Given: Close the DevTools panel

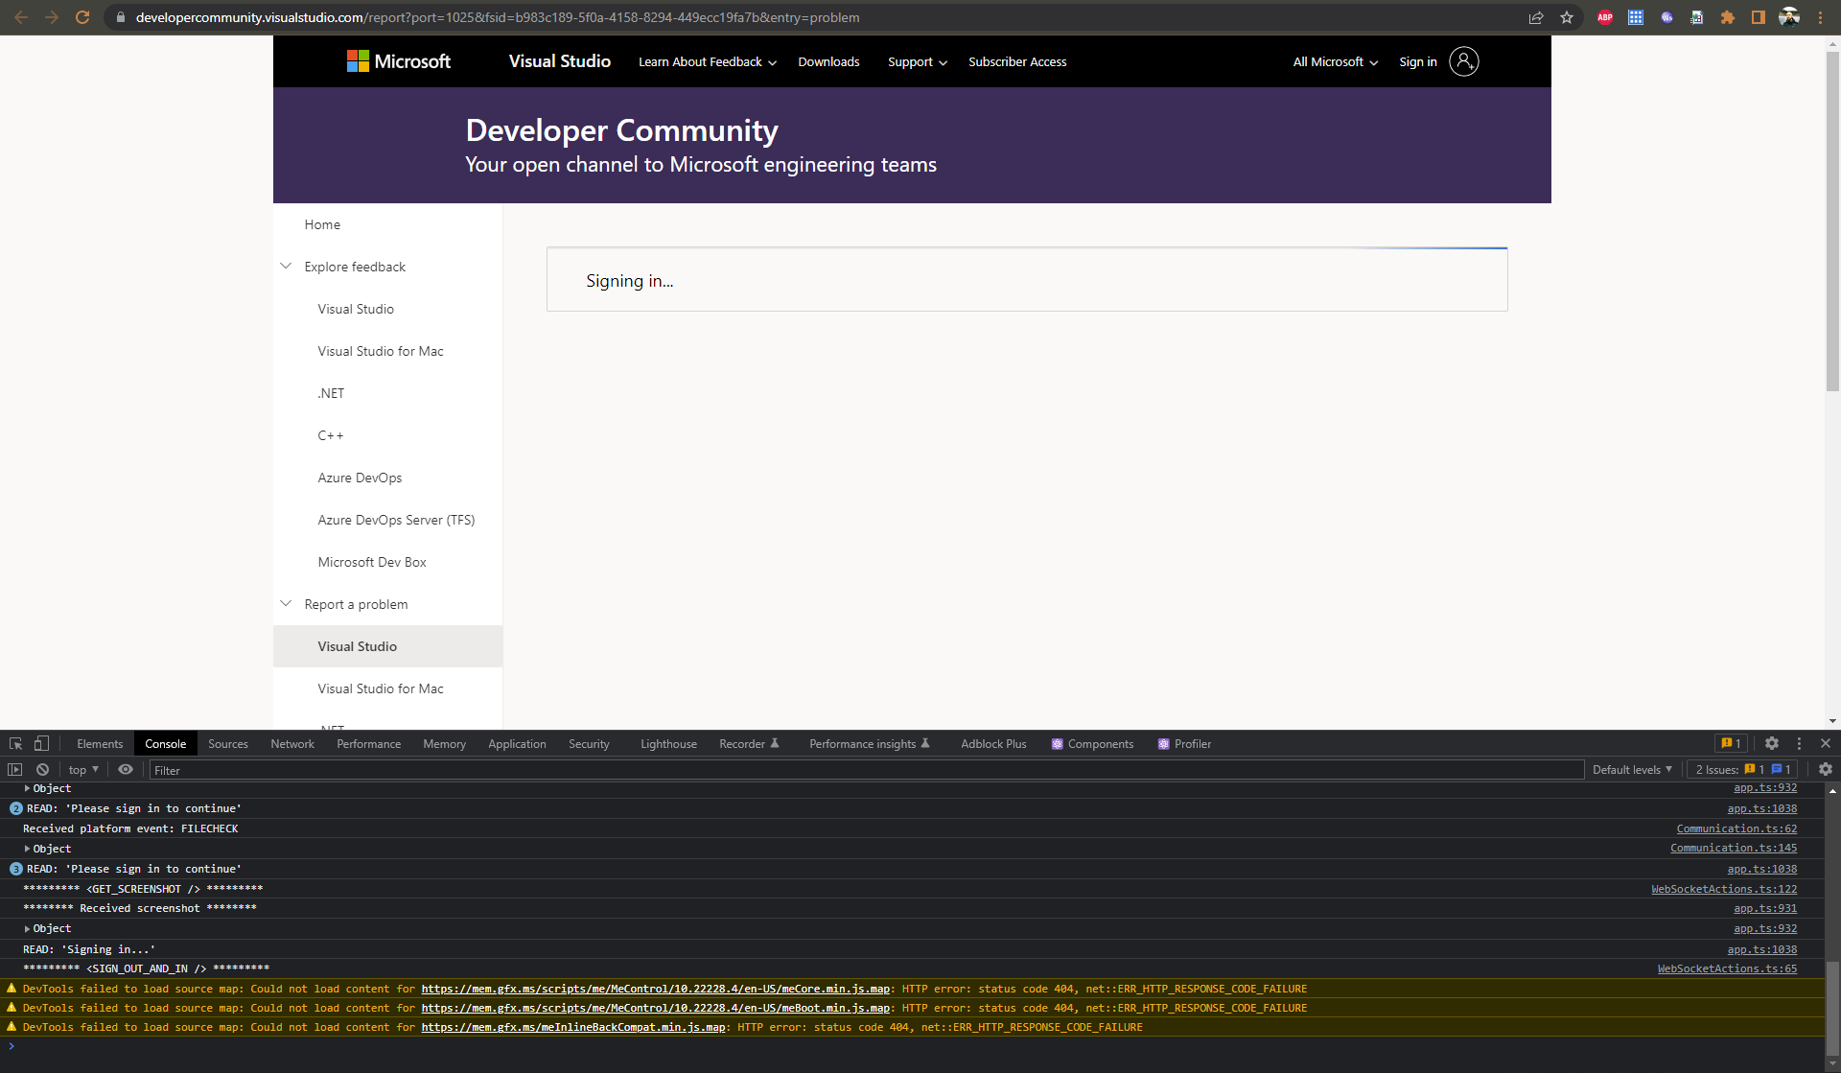Looking at the screenshot, I should [x=1826, y=743].
